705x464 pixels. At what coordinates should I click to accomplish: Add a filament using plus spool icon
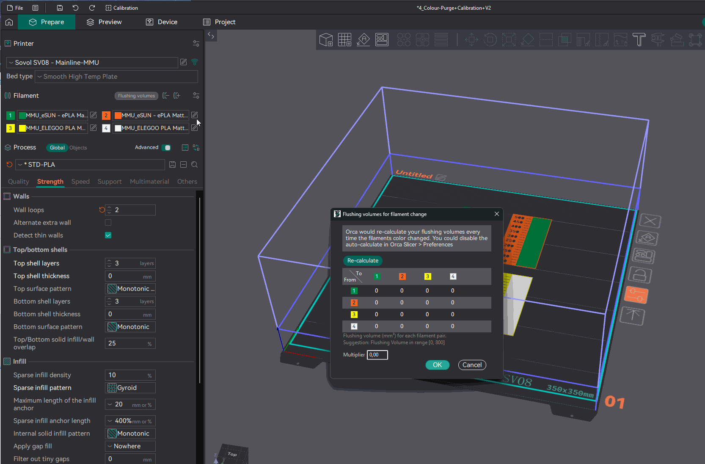pyautogui.click(x=177, y=96)
